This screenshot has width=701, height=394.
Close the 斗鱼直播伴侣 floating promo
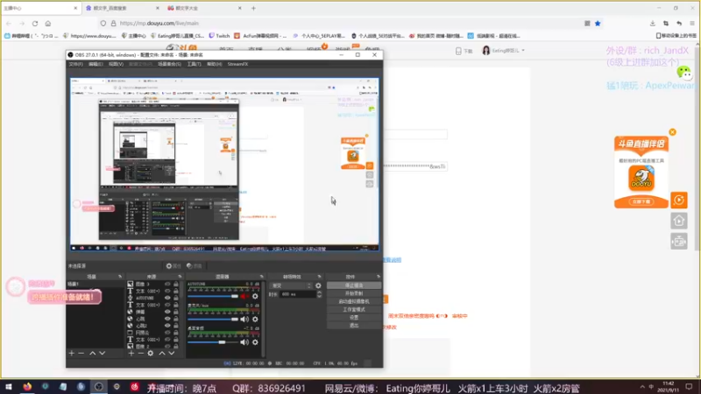tap(672, 132)
